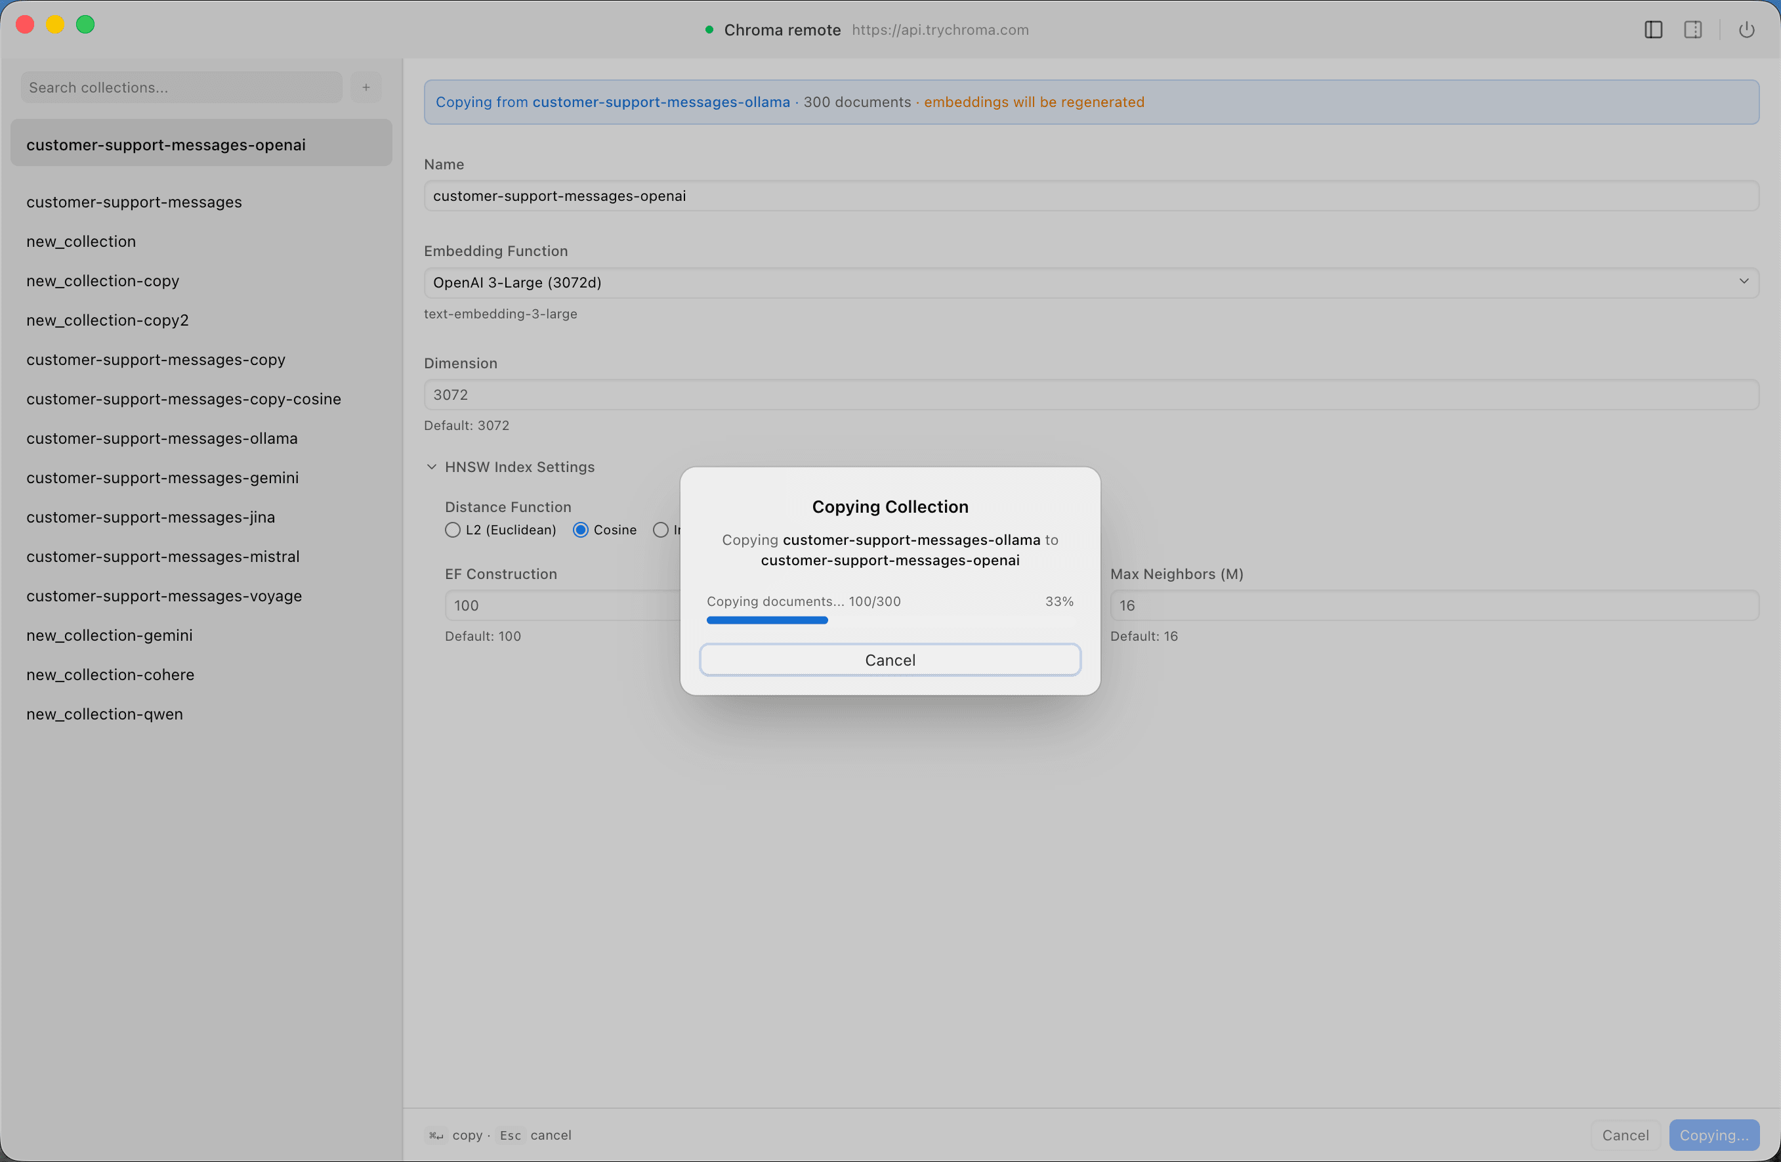This screenshot has width=1781, height=1162.
Task: Select the L2 (Euclidean) distance function
Action: [452, 529]
